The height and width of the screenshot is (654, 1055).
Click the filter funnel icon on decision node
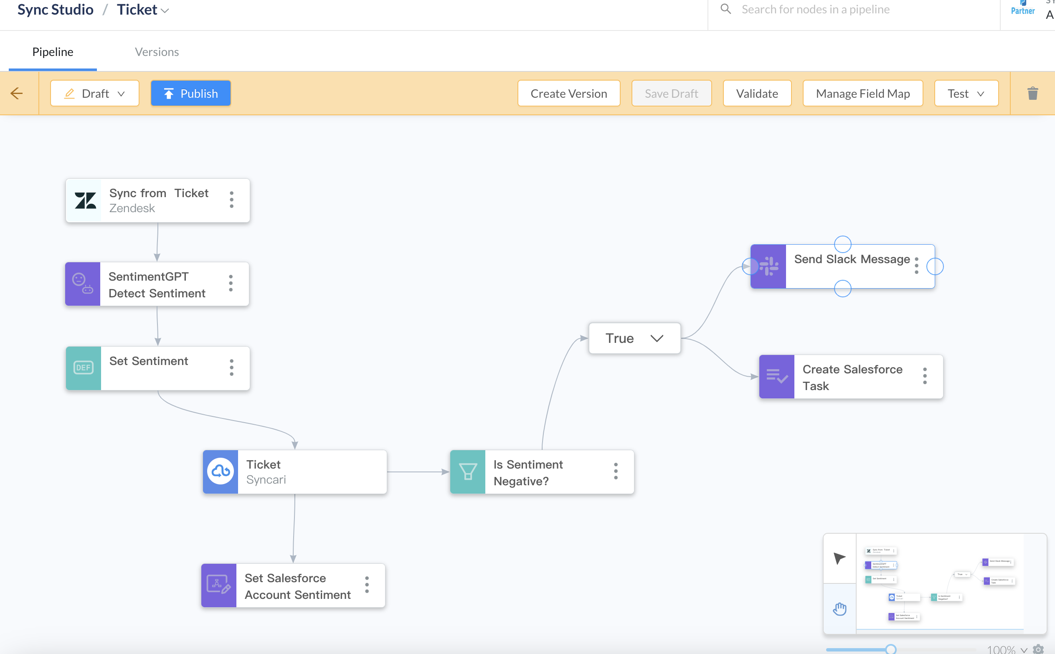click(468, 471)
